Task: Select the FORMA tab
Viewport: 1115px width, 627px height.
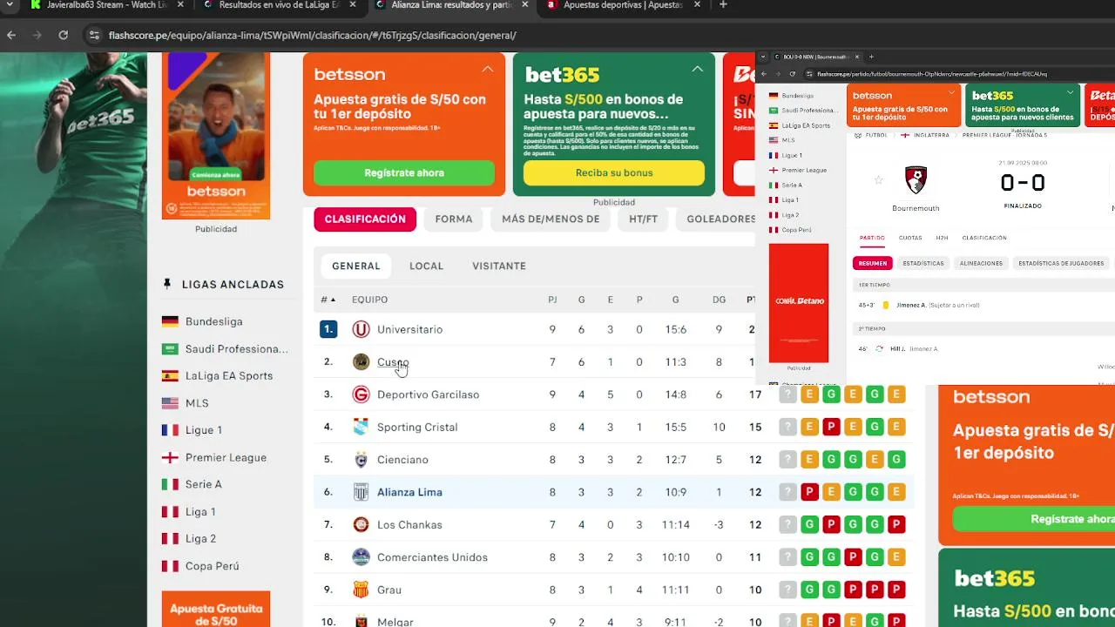Action: tap(454, 219)
